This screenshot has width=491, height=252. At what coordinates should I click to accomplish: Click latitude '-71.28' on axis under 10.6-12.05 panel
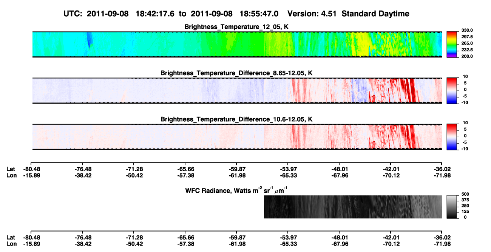click(x=134, y=169)
